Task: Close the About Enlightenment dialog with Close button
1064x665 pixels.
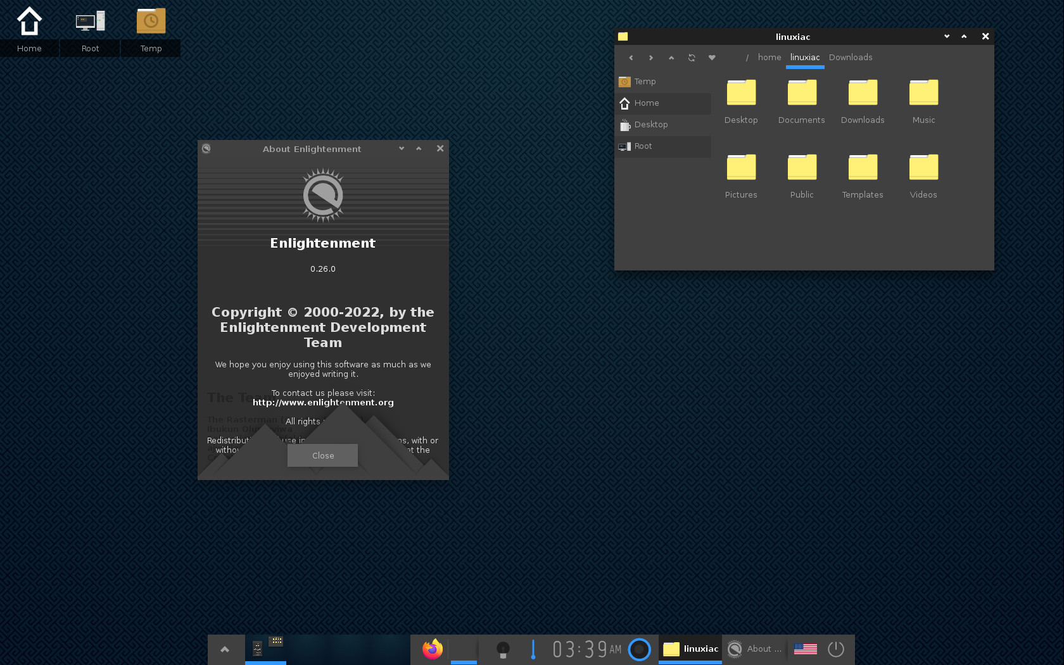Action: pyautogui.click(x=323, y=455)
